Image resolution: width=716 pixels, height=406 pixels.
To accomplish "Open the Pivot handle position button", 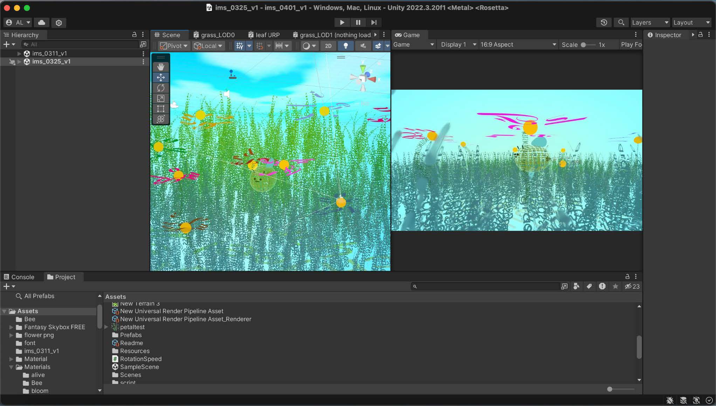I will 174,46.
